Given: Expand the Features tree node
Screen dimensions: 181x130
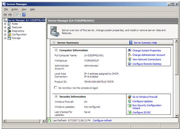Looking at the screenshot, I should pyautogui.click(x=5, y=28).
